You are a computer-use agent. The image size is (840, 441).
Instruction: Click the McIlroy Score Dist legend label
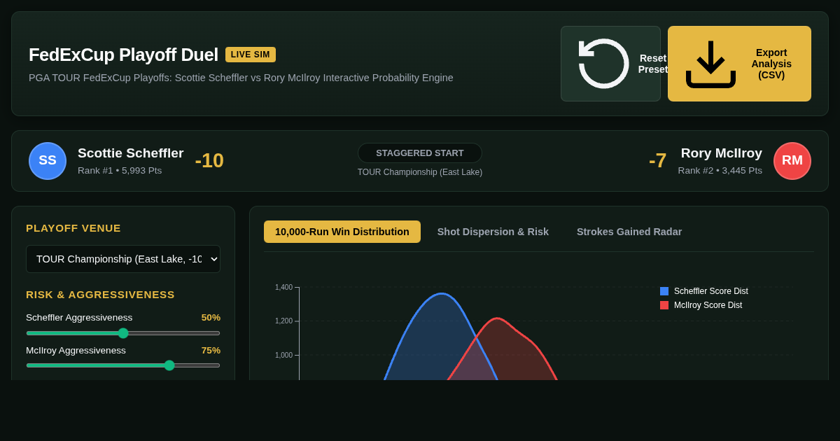[708, 305]
